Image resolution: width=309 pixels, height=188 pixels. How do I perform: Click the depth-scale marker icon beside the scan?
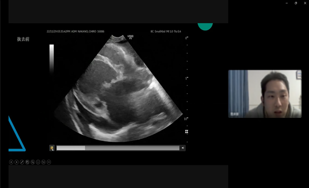tap(187, 132)
